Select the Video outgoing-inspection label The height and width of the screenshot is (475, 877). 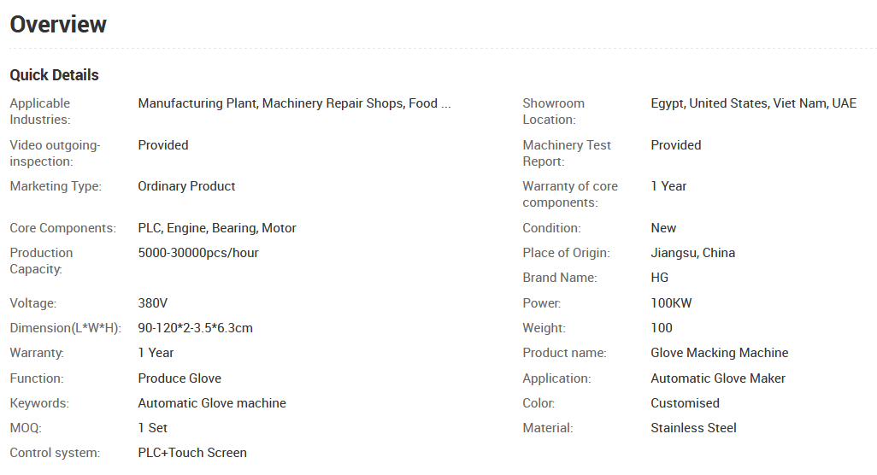[x=55, y=153]
